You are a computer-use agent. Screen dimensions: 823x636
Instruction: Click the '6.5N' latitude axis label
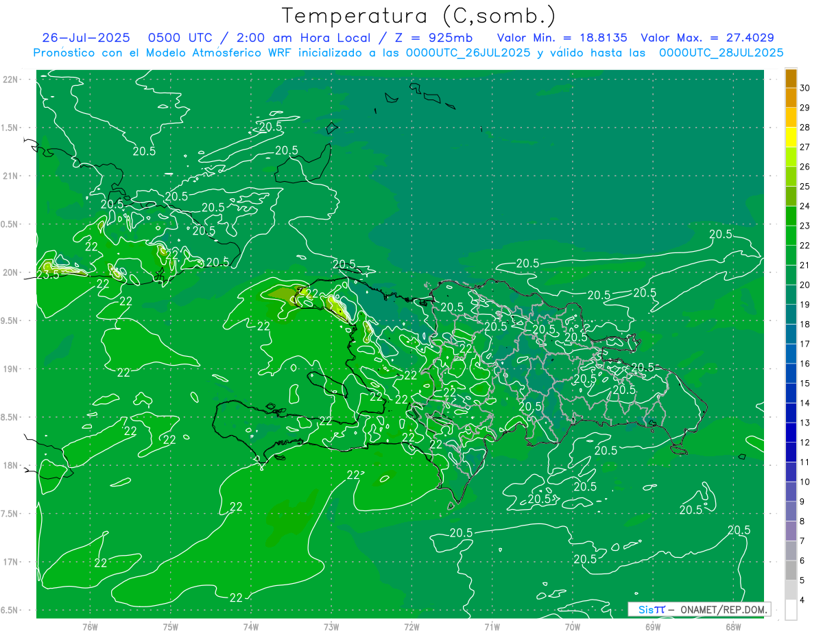point(10,610)
